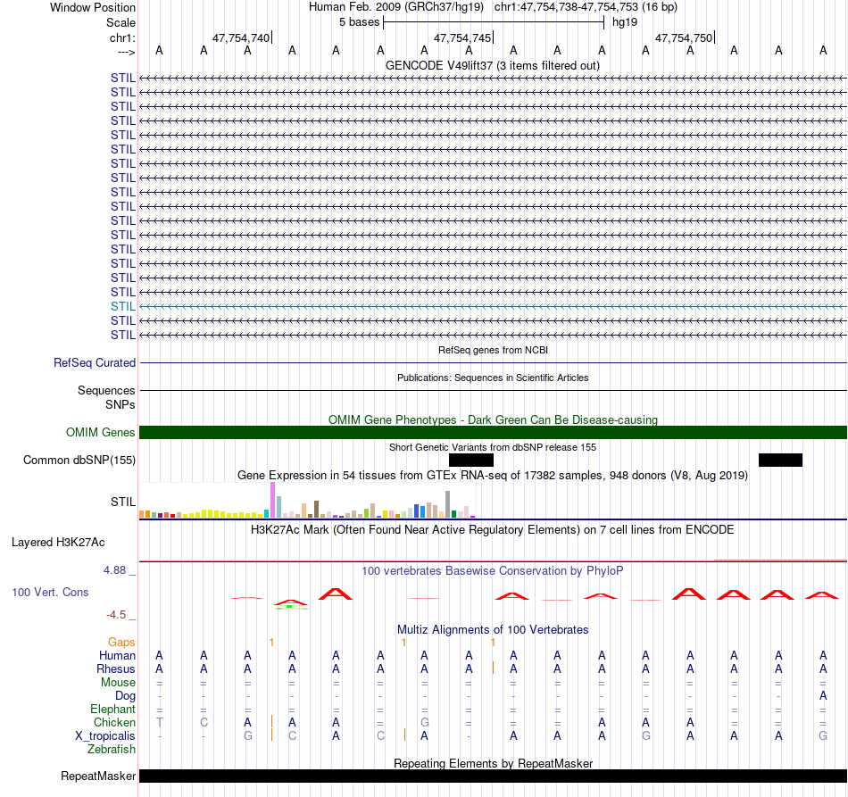Screen dimensions: 848x797
Task: Open Publications: Sequences in Scientific Articles title
Action: tap(493, 378)
